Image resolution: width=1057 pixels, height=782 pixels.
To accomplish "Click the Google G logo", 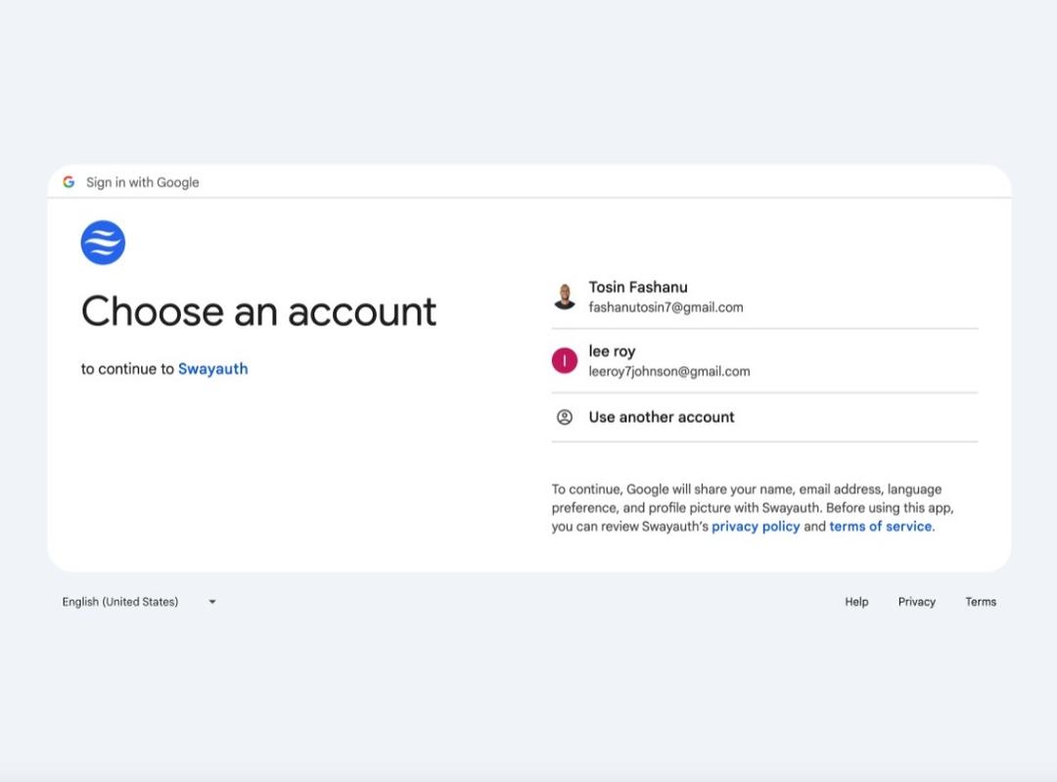I will 69,182.
